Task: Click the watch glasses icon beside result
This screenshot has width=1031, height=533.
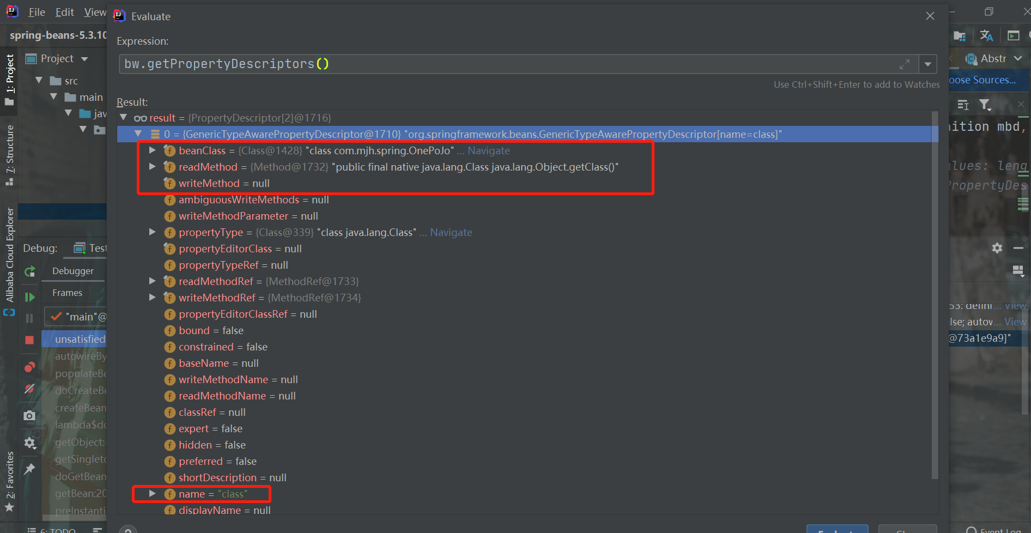Action: pyautogui.click(x=141, y=118)
